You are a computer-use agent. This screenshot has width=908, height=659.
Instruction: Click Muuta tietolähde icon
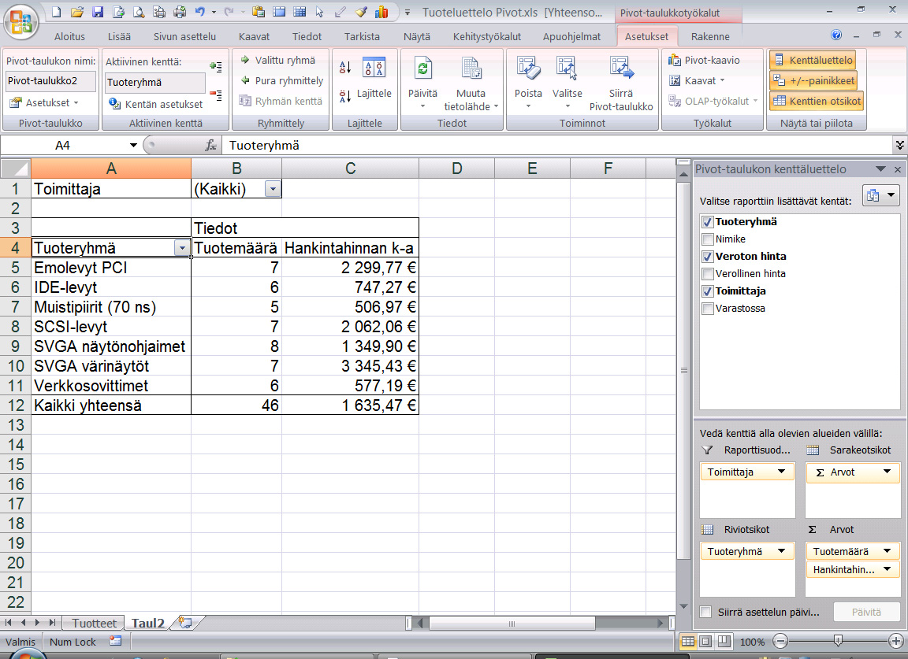(x=471, y=68)
